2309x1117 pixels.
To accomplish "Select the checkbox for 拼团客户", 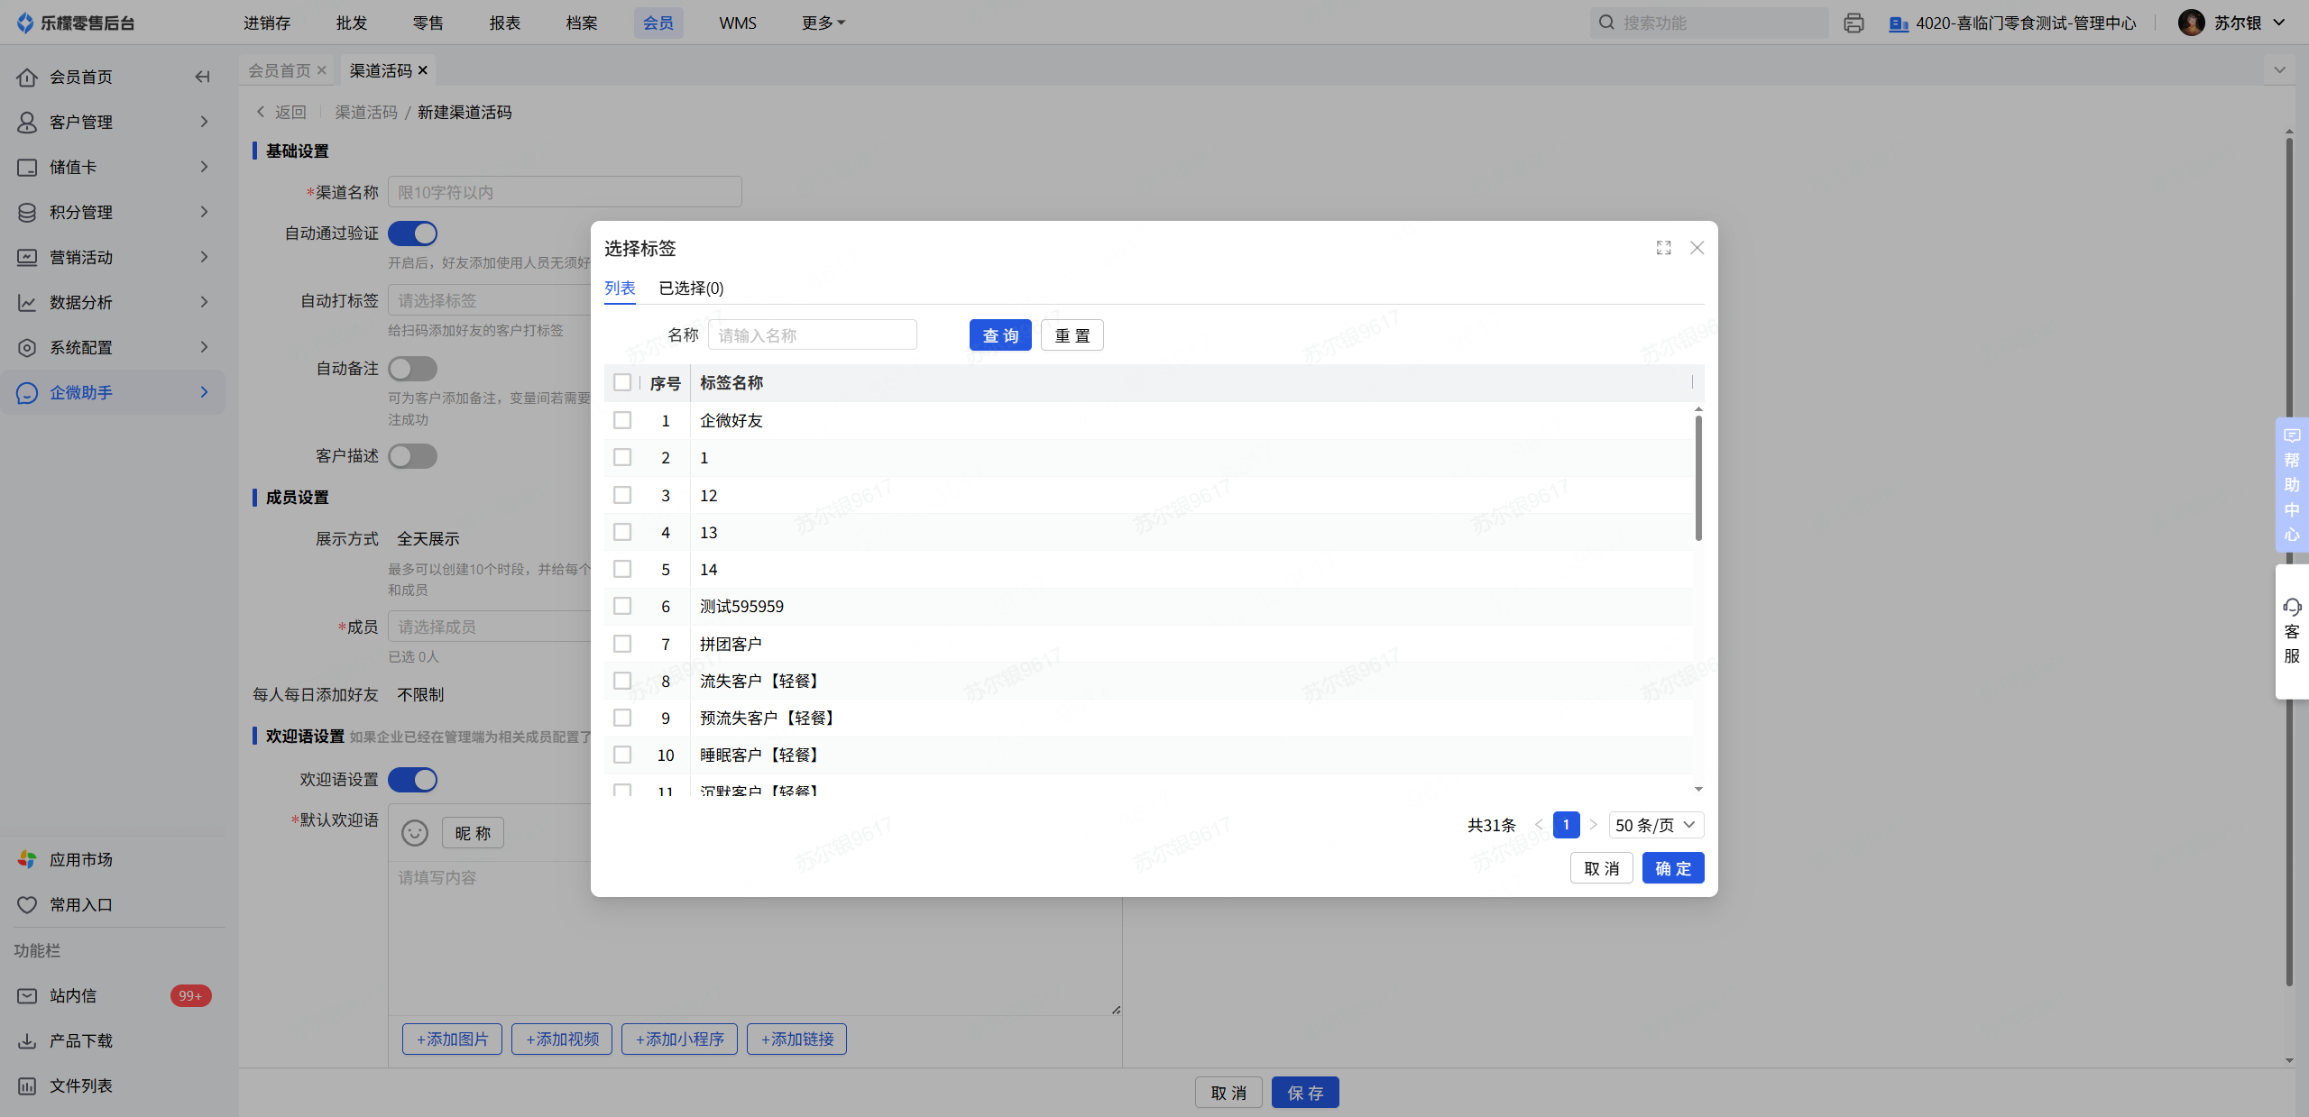I will click(622, 644).
